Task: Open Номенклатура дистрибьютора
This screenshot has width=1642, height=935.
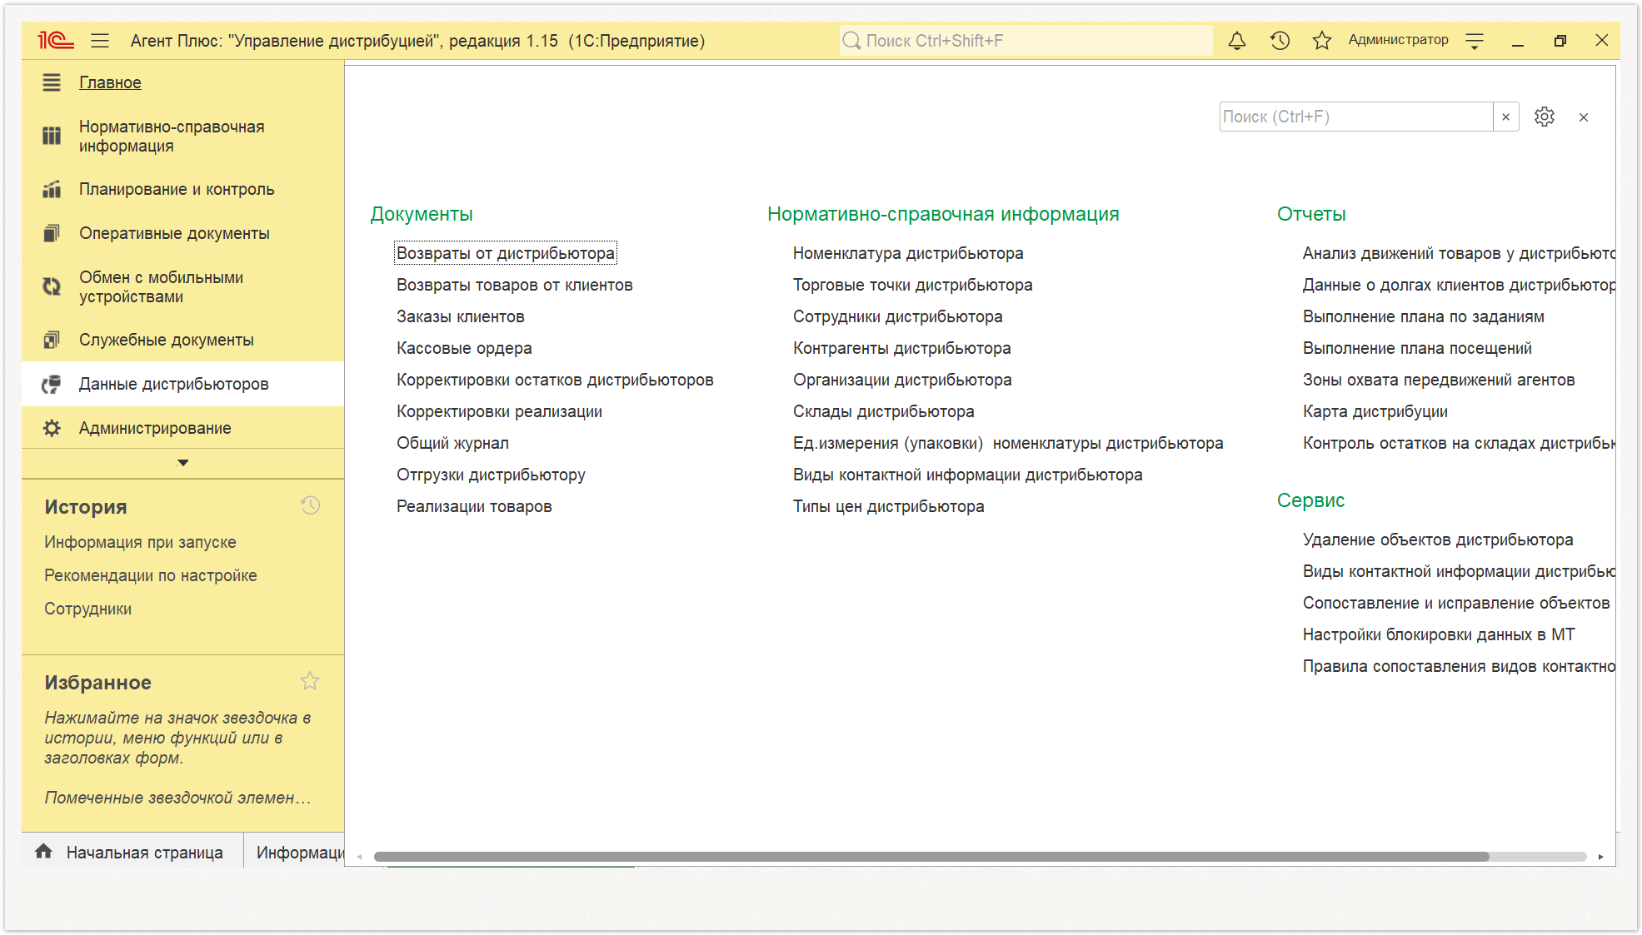Action: (908, 253)
